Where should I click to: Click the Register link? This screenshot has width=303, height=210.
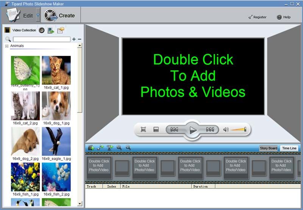pyautogui.click(x=258, y=17)
